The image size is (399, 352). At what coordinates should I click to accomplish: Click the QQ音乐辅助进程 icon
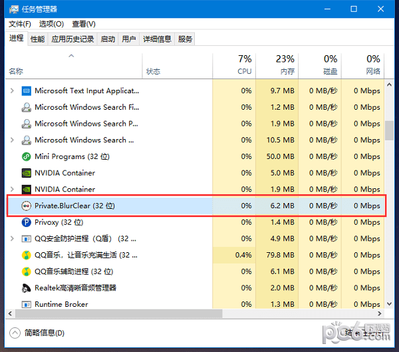26,271
